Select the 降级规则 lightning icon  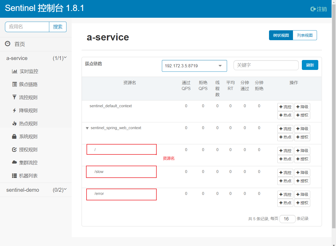coord(14,110)
